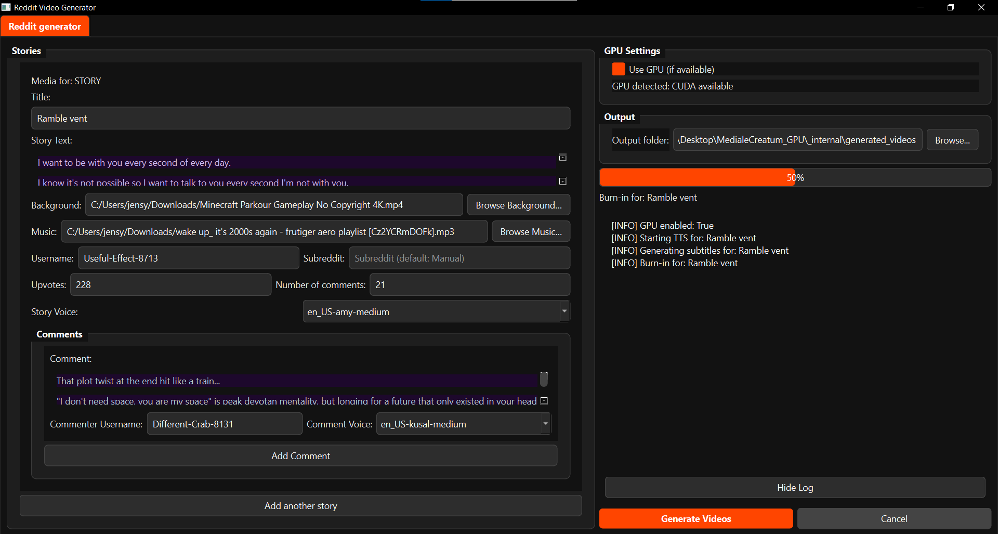
Task: Open the Comment Voice dropdown
Action: (463, 424)
